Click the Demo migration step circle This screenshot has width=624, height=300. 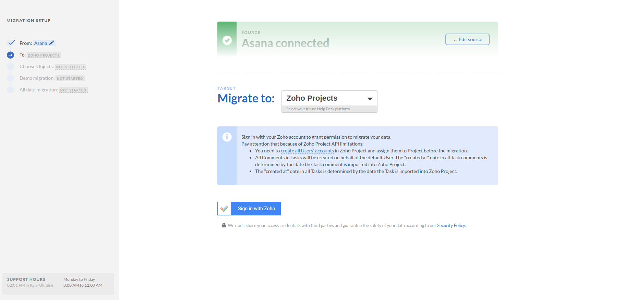coord(11,78)
